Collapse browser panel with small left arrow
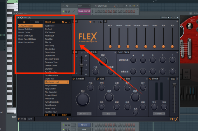 click(71, 119)
